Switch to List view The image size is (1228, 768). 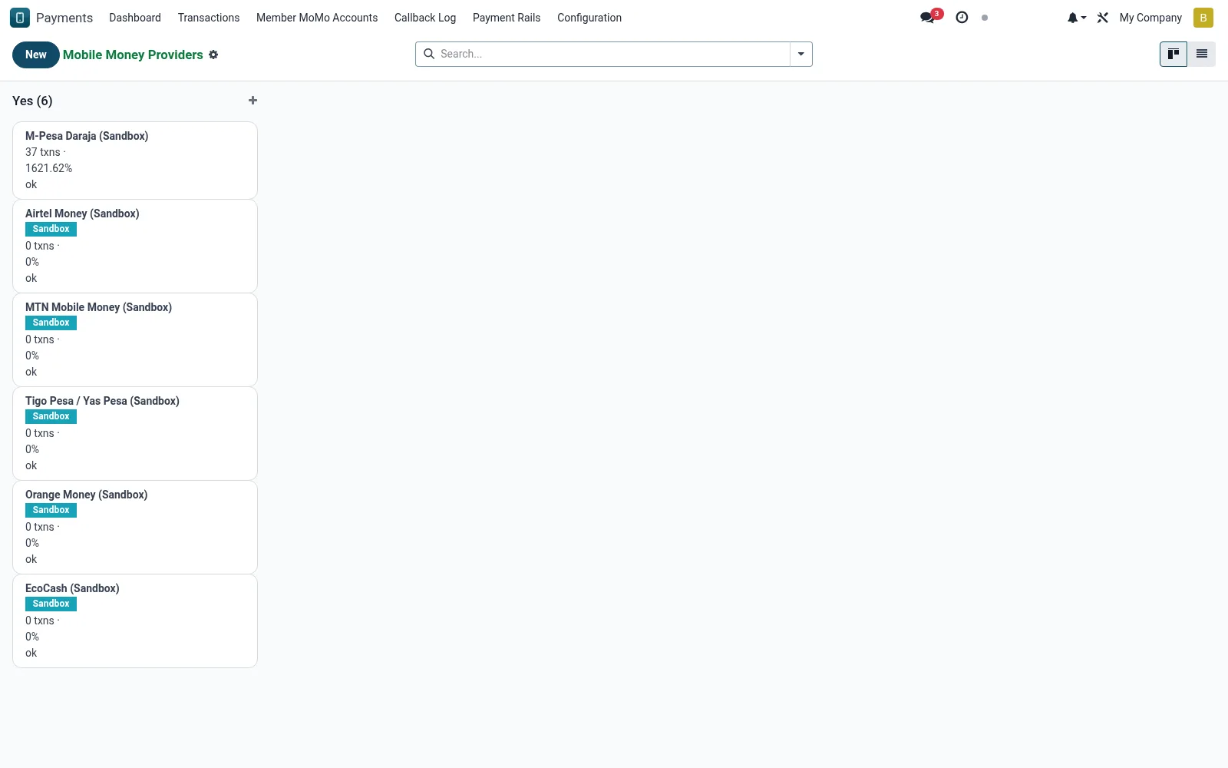1202,54
